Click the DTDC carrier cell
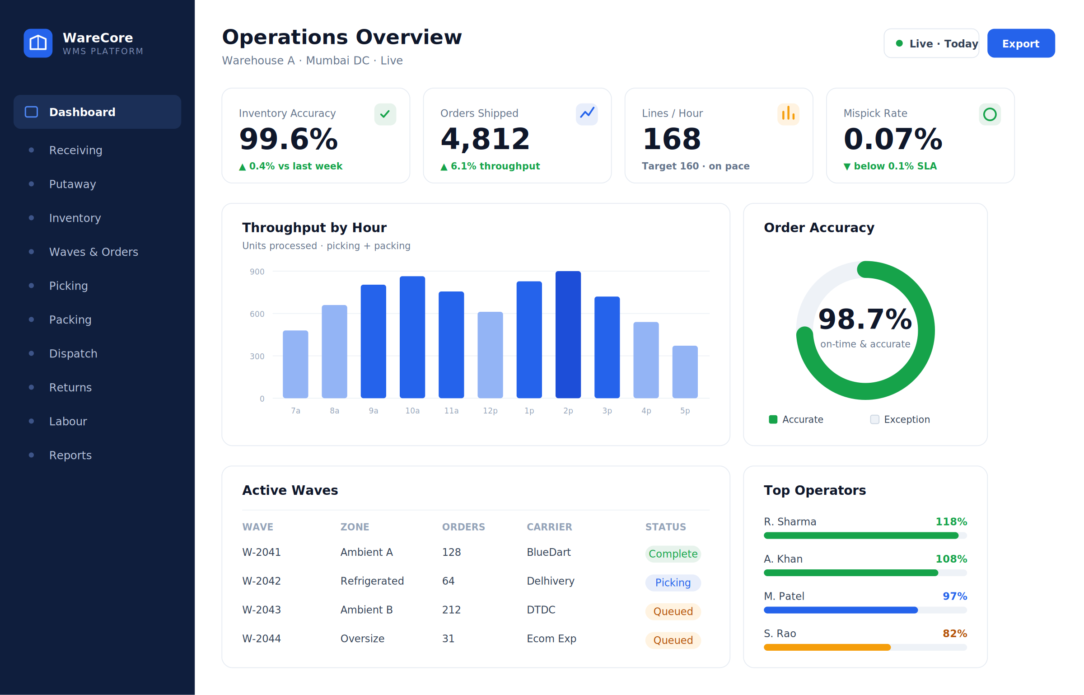 coord(541,610)
